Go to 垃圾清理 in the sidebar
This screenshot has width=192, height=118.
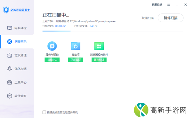tap(17, 55)
